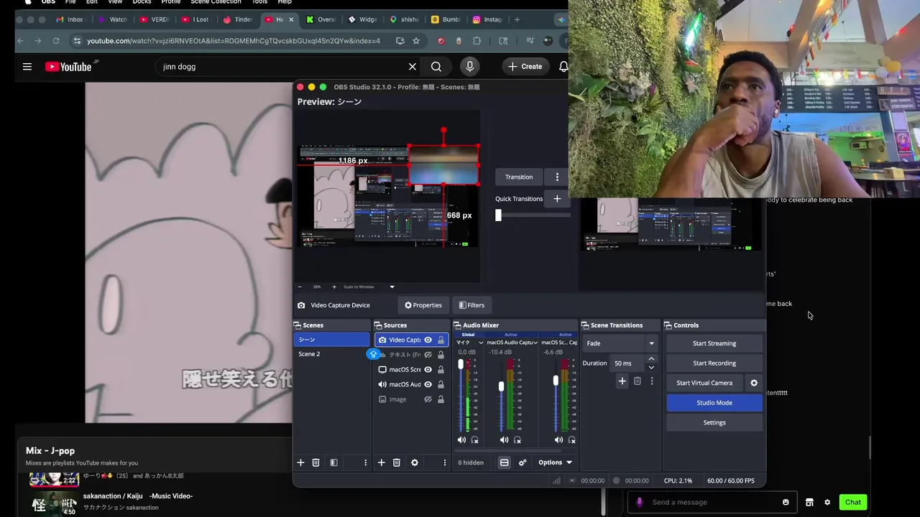Image resolution: width=920 pixels, height=517 pixels.
Task: Decrease transition Duration with down arrow
Action: (651, 367)
